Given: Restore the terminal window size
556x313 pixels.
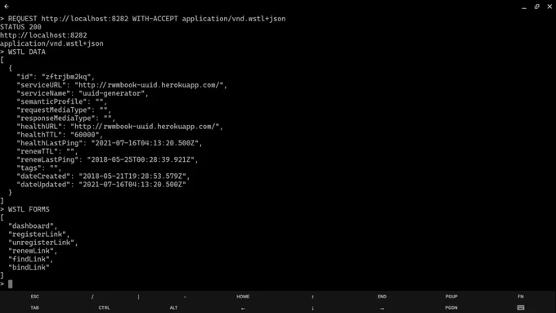Looking at the screenshot, I should (x=537, y=7).
